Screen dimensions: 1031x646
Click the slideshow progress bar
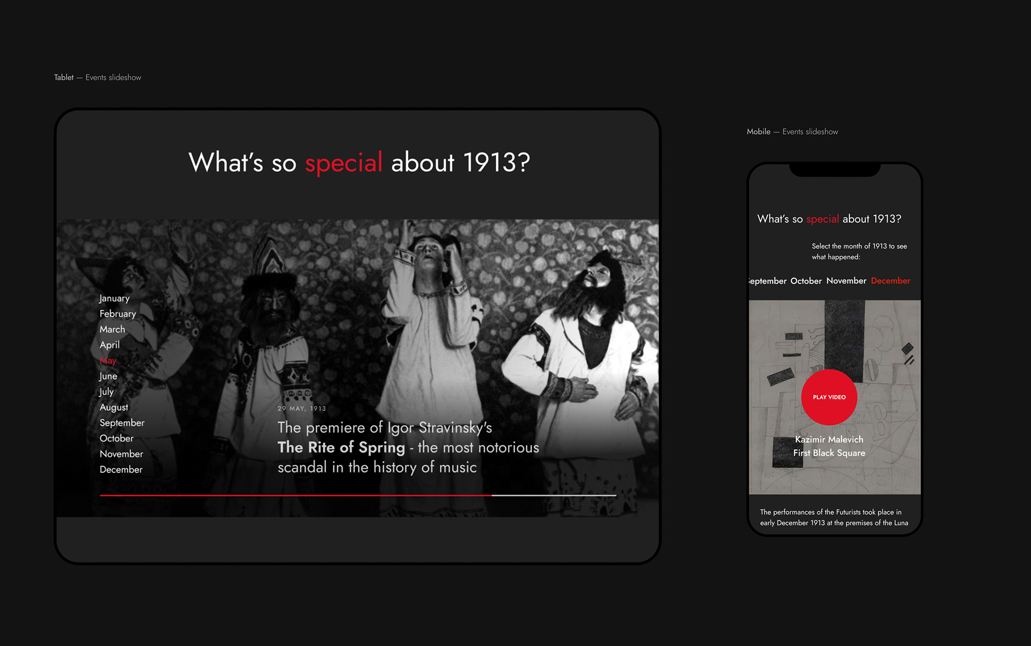pos(358,495)
